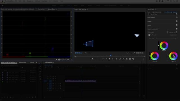180x101 pixels.
Task: Toggle the Face Detection checkbox
Action: coord(149,35)
